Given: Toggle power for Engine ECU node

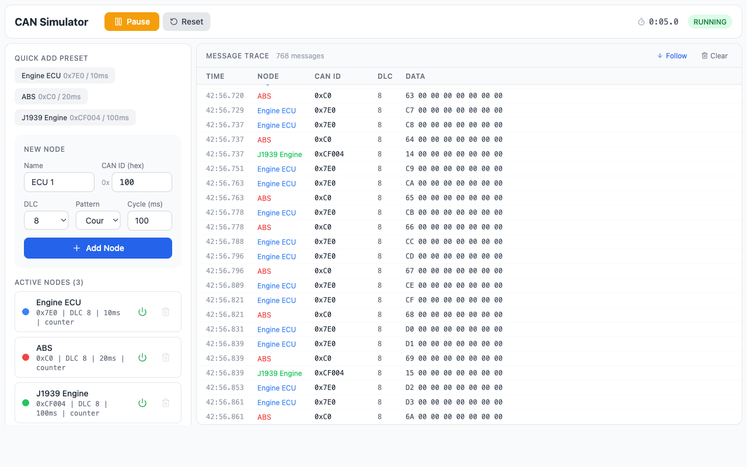Looking at the screenshot, I should coord(142,312).
